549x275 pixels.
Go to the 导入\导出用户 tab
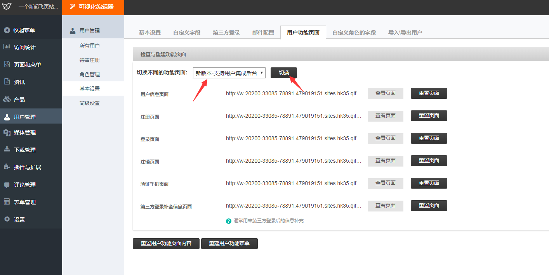[405, 33]
